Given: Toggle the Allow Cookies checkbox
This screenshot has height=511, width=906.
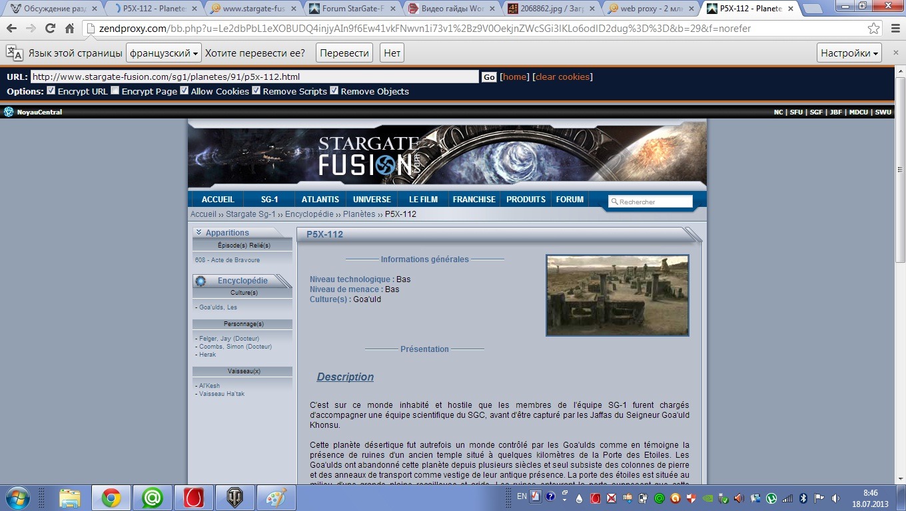Looking at the screenshot, I should pos(184,90).
